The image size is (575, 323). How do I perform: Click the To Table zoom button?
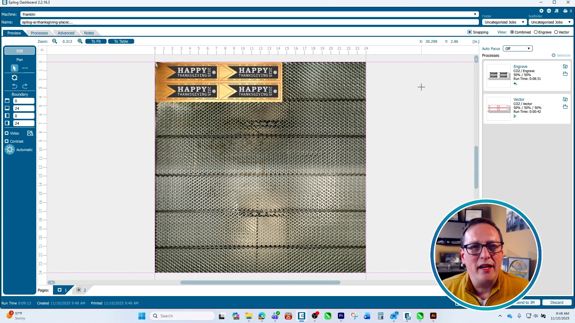[x=121, y=41]
